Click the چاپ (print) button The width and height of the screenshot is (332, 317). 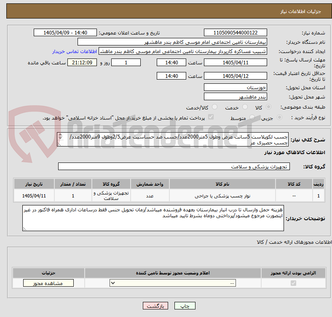185,306
